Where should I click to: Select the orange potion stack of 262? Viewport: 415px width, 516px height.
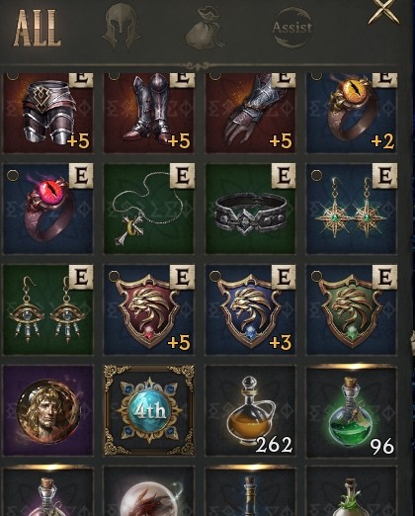(250, 410)
